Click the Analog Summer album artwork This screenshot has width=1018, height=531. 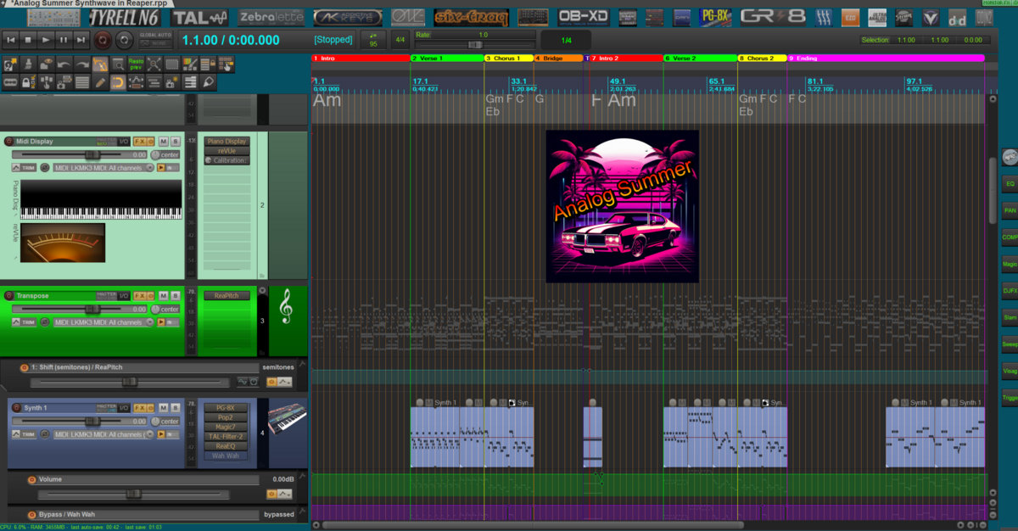click(x=622, y=206)
